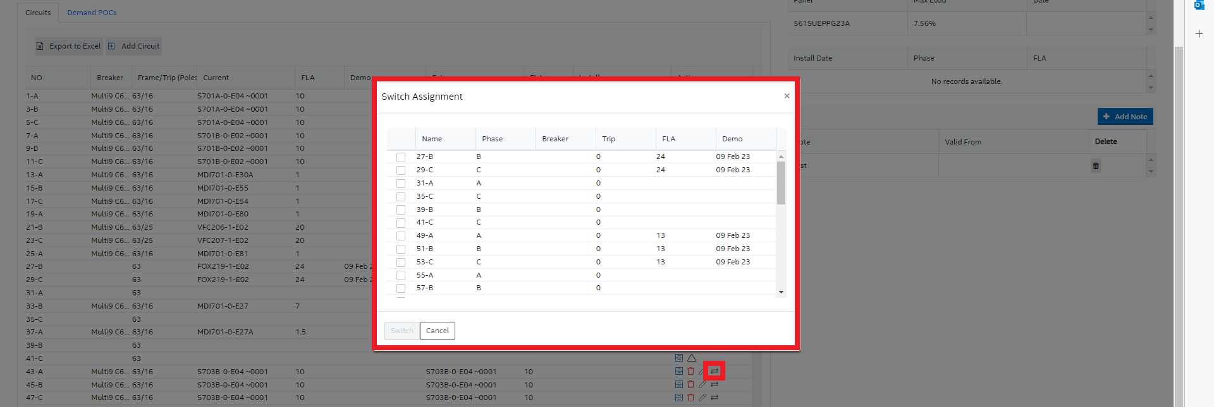Click the red trash icon on row 45-B

pyautogui.click(x=690, y=384)
